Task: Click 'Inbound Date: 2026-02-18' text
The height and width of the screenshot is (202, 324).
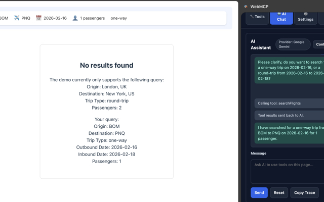Action: (x=107, y=155)
